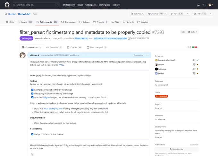The height and width of the screenshot is (156, 218).
Task: Open the Security tab
Action: pyautogui.click(x=128, y=22)
